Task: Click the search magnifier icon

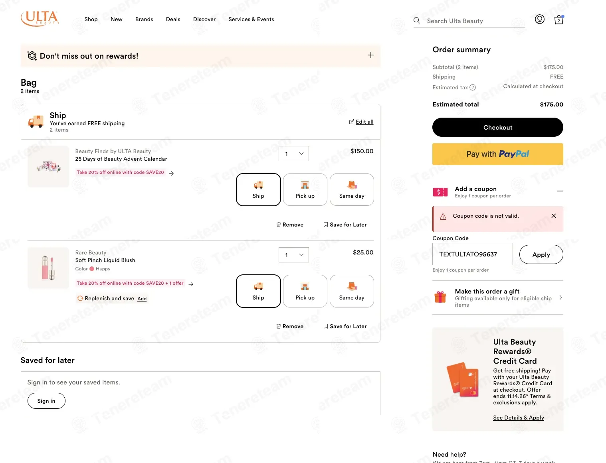Action: 417,20
